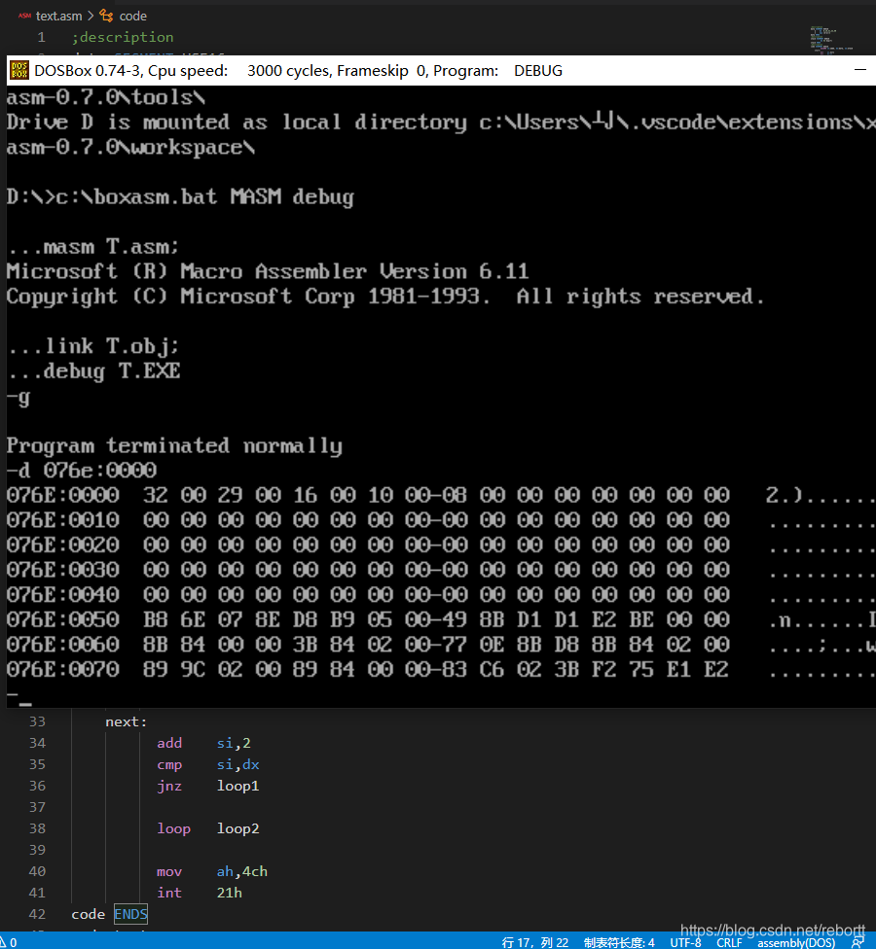This screenshot has height=949, width=876.
Task: Click 'loop' instruction on line 38
Action: (173, 828)
